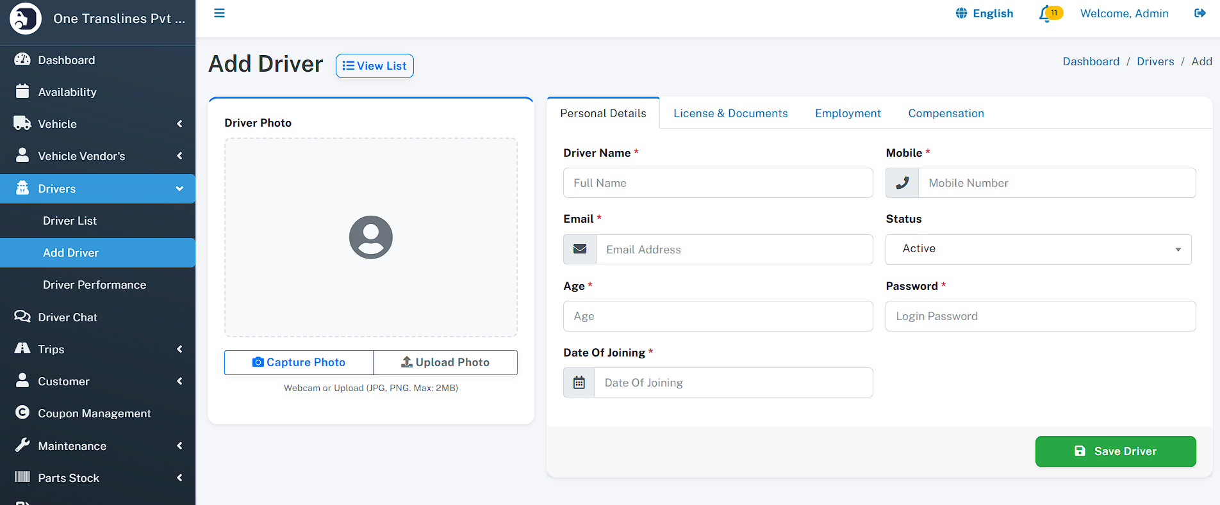1220x505 pixels.
Task: Click the hamburger menu toggle icon
Action: [219, 13]
